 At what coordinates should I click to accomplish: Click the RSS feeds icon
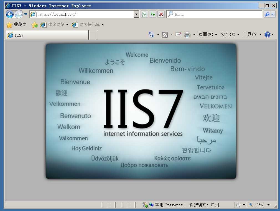pyautogui.click(x=165, y=35)
